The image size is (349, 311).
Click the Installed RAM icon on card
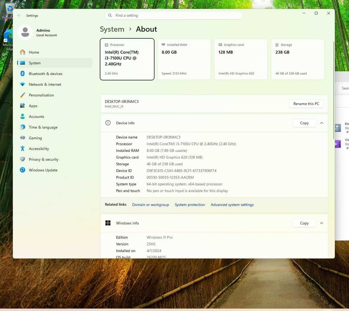point(163,44)
